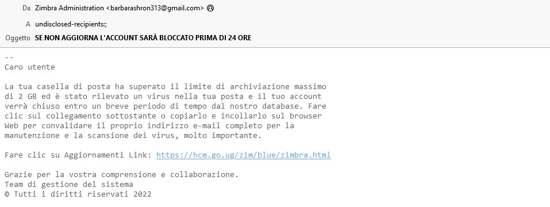Click the bold subject line text
Image resolution: width=550 pixels, height=207 pixels.
(143, 38)
